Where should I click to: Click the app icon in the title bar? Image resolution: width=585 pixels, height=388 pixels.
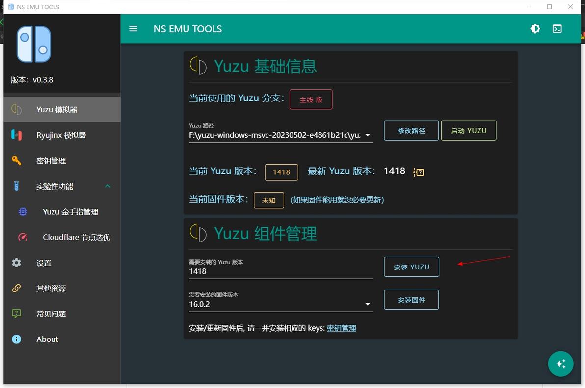(x=11, y=7)
